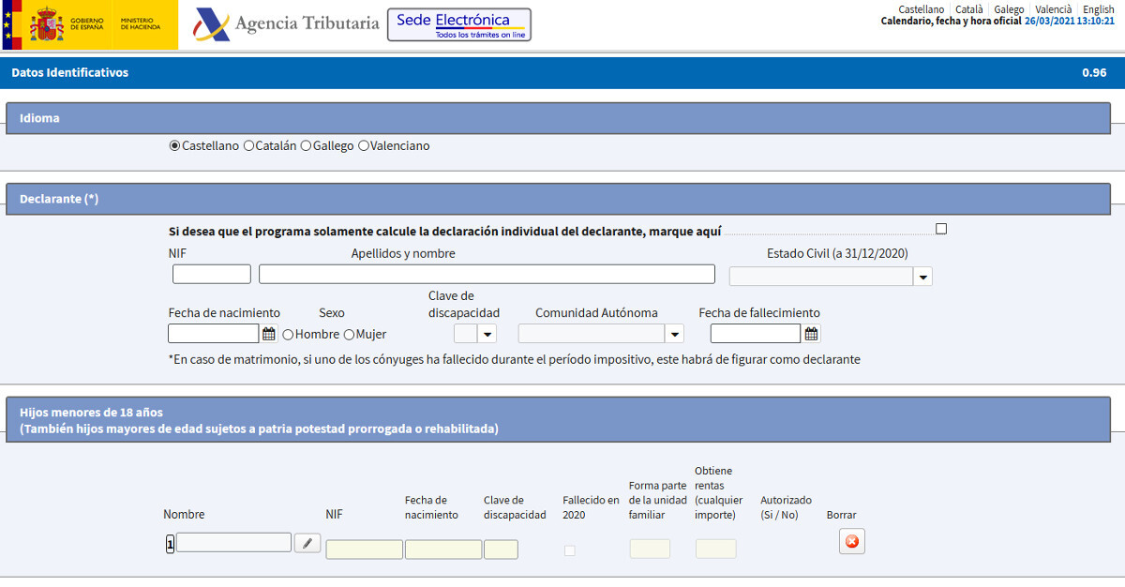Open the Clave de discapacidad dropdown
Image resolution: width=1125 pixels, height=587 pixels.
click(x=487, y=334)
